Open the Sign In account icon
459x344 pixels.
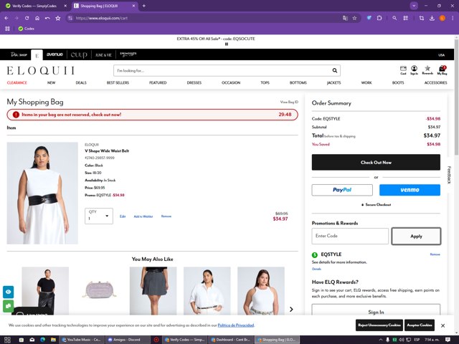414,70
